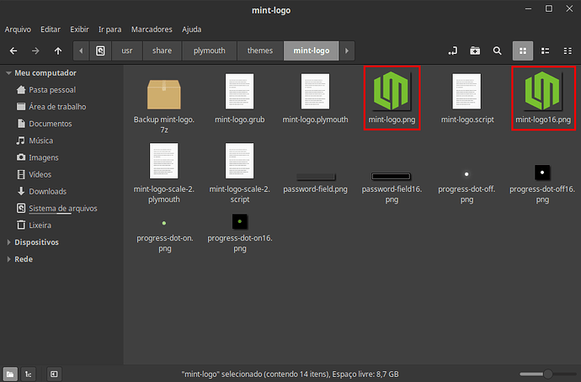
Task: Open Downloads in sidebar
Action: [42, 191]
